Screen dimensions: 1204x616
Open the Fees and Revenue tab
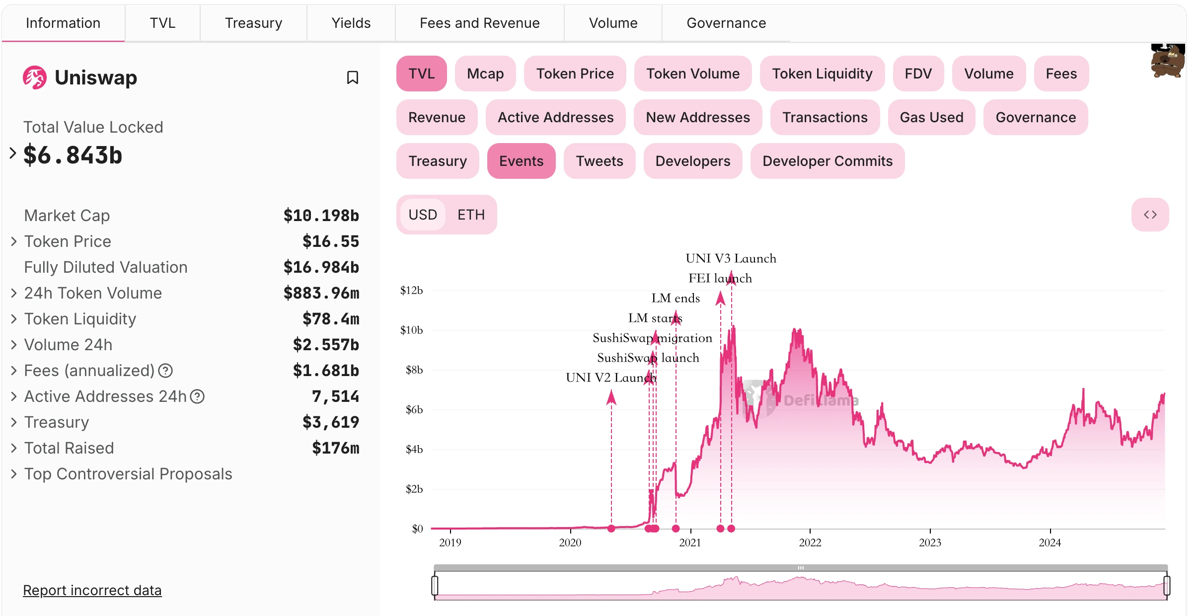click(479, 23)
